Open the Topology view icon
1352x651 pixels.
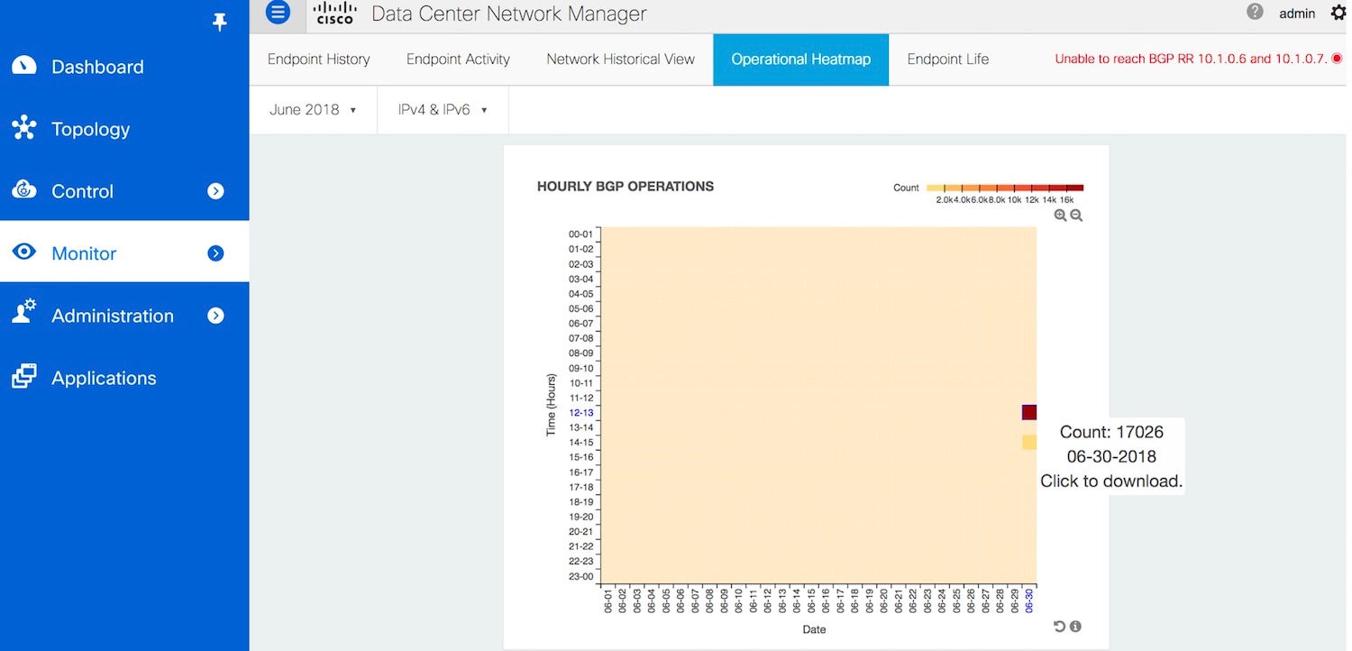23,128
